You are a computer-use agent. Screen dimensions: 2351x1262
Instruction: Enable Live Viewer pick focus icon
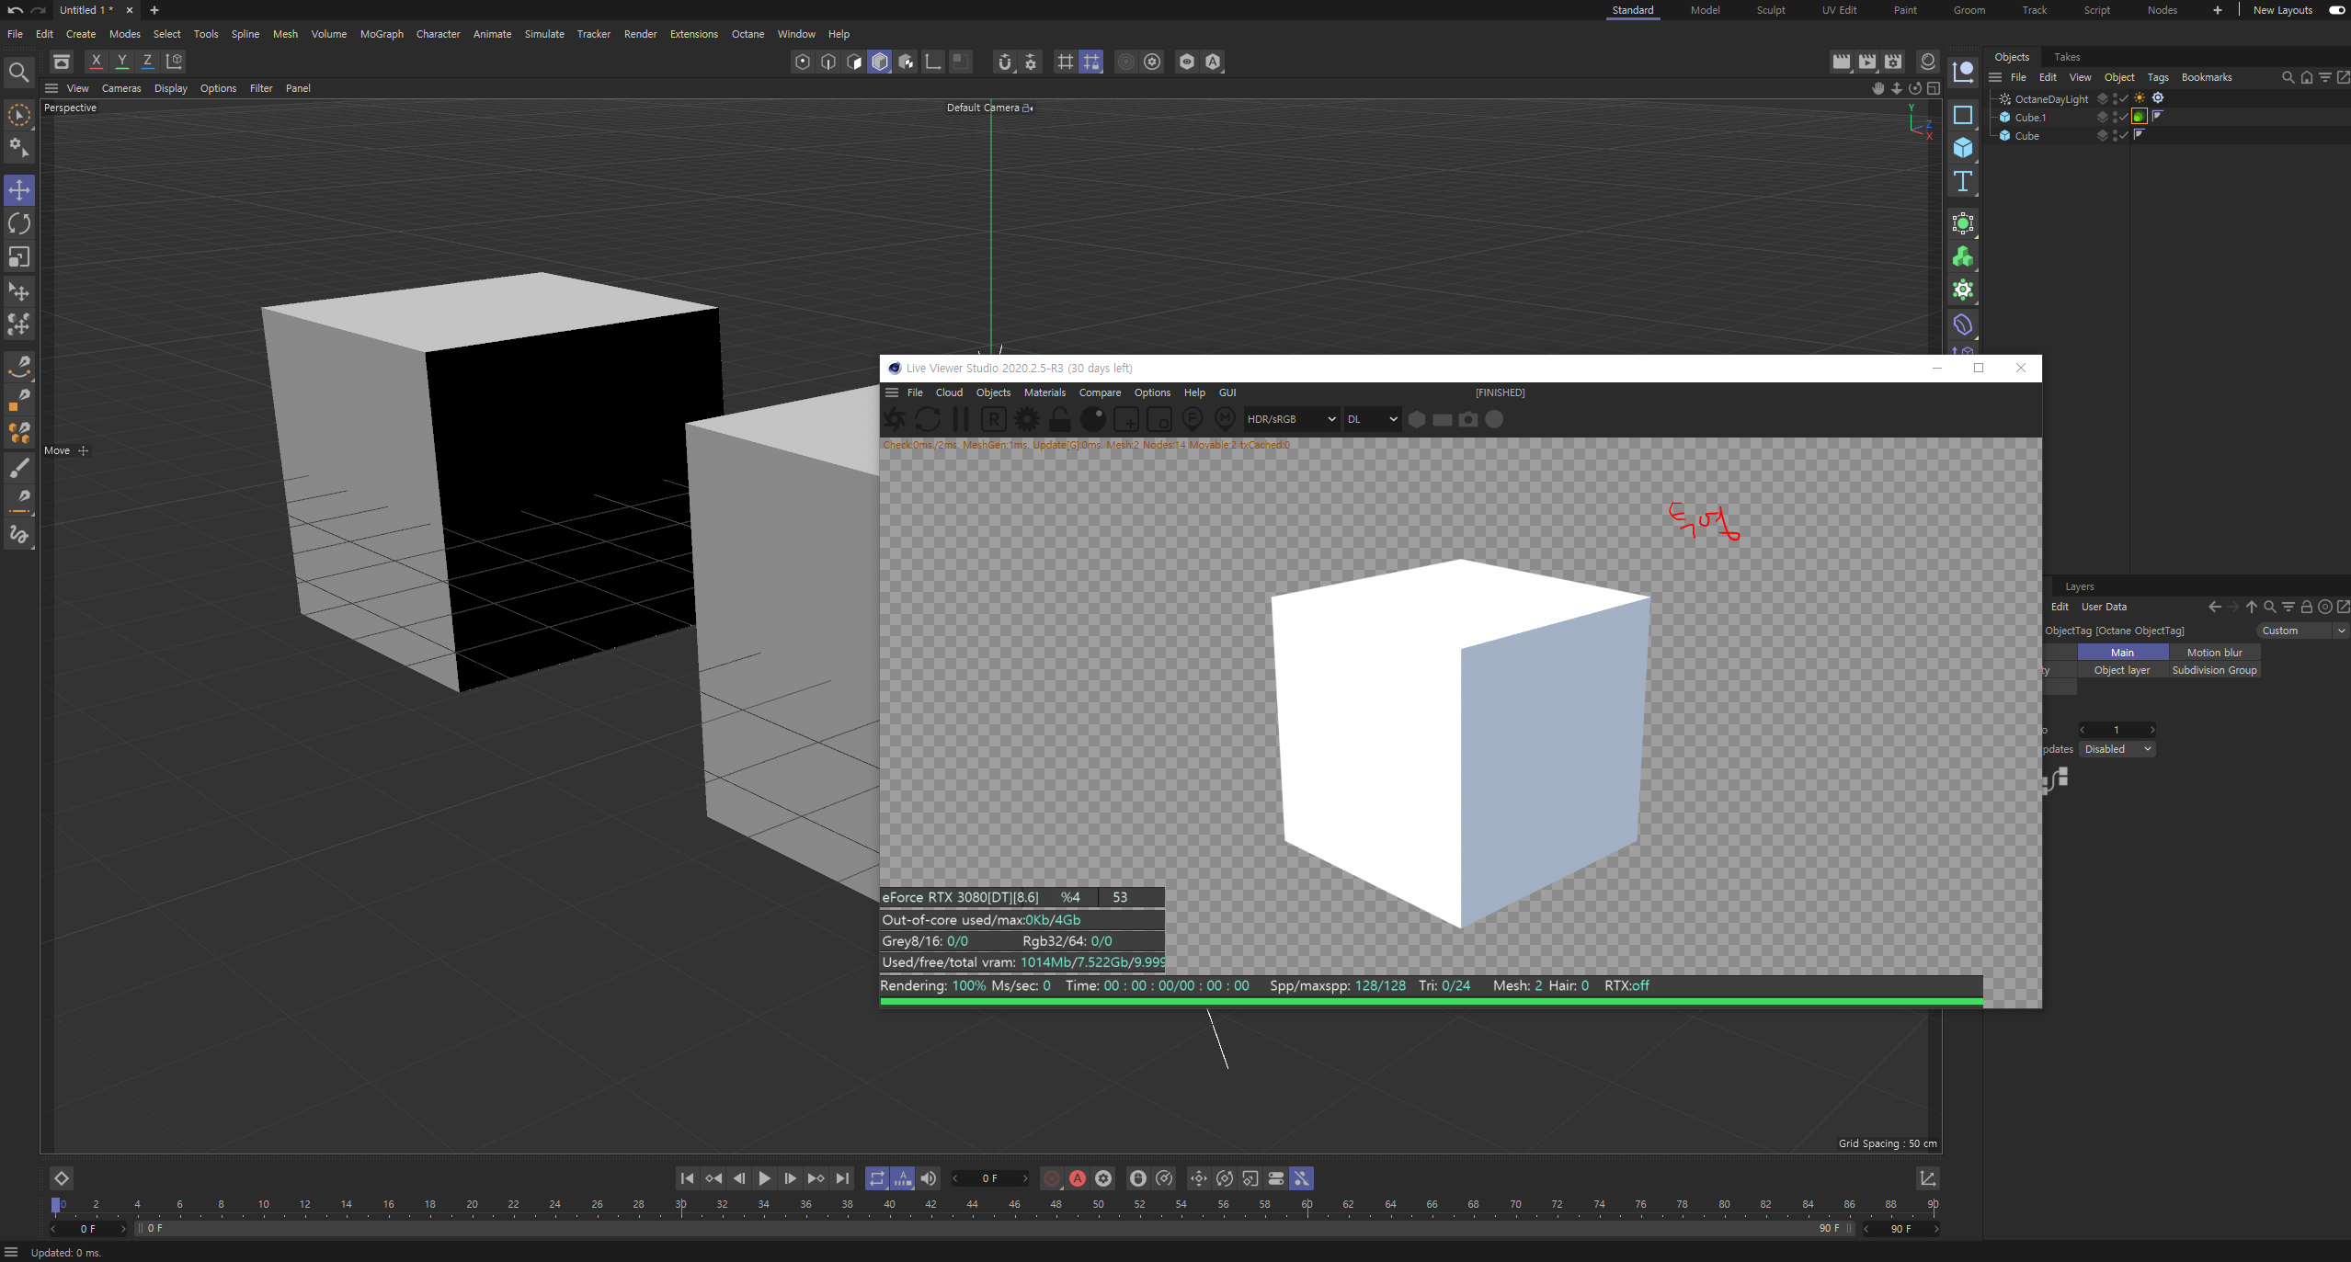1192,419
